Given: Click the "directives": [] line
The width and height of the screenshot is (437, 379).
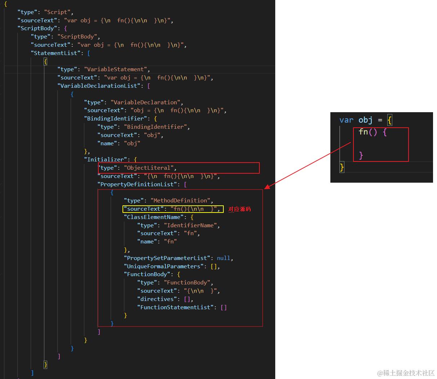Looking at the screenshot, I should (165, 300).
